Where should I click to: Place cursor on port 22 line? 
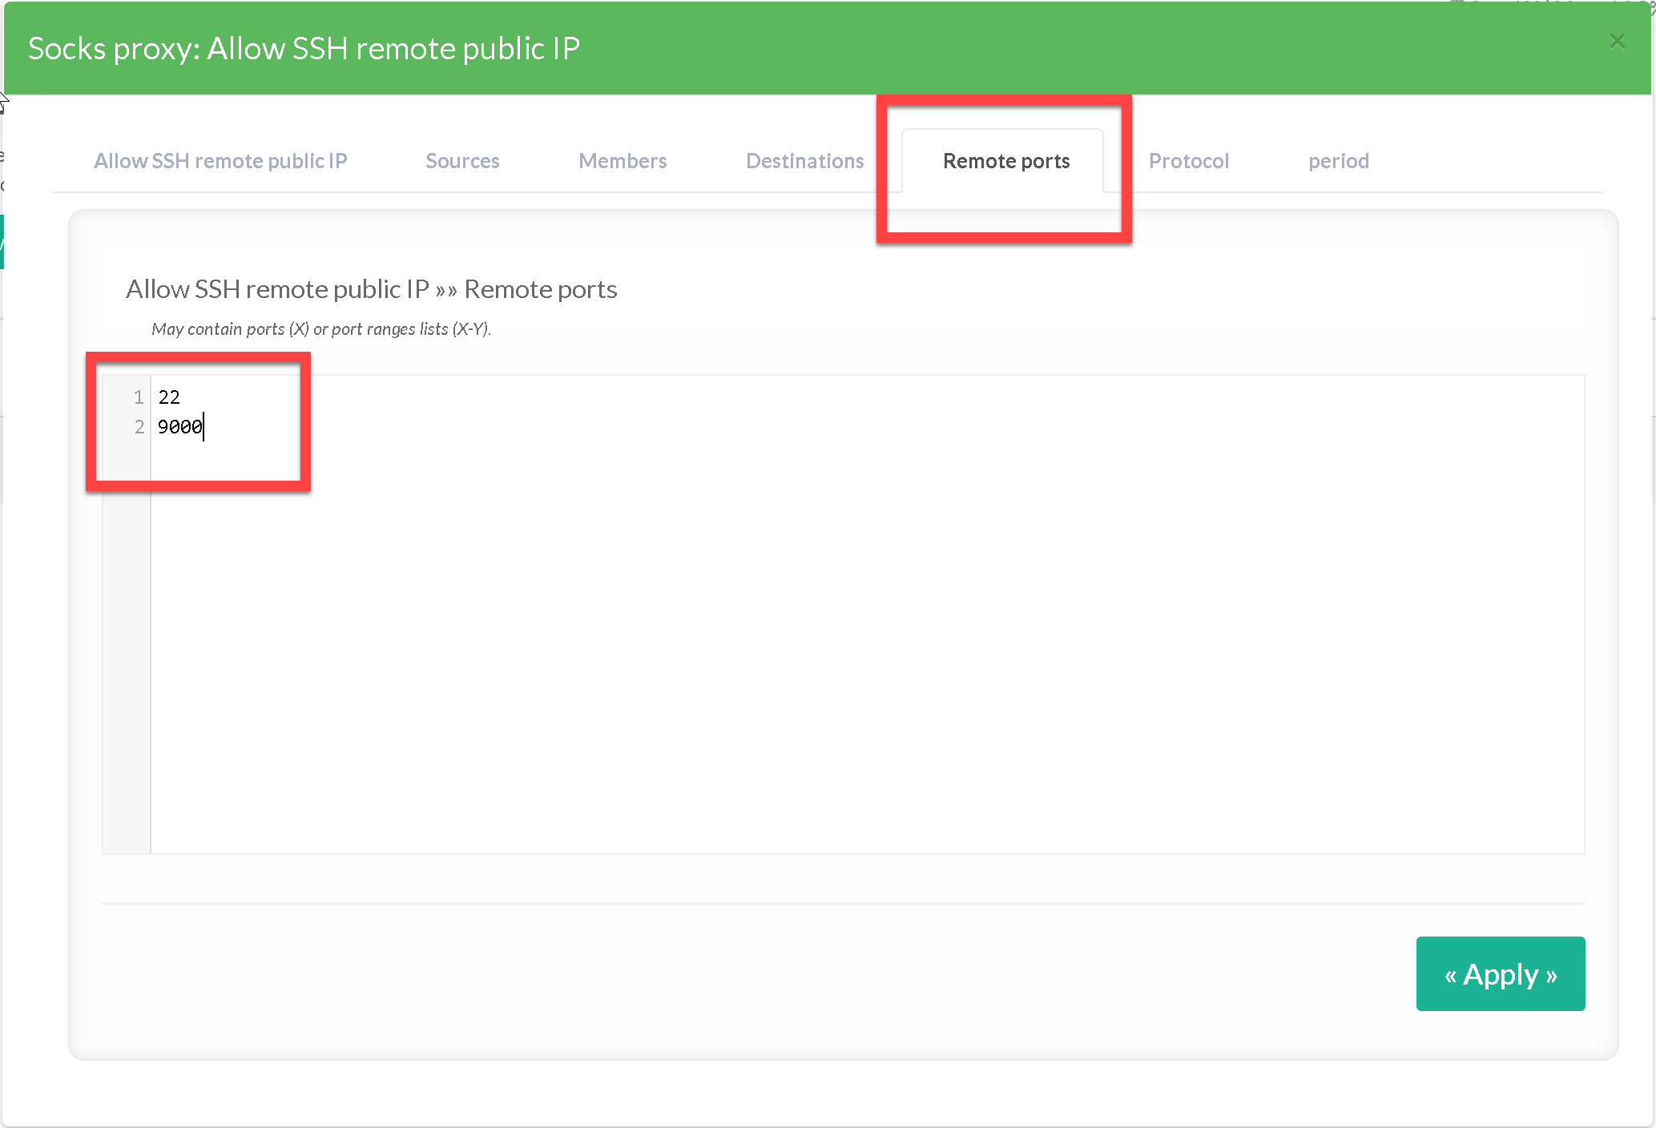click(x=169, y=397)
